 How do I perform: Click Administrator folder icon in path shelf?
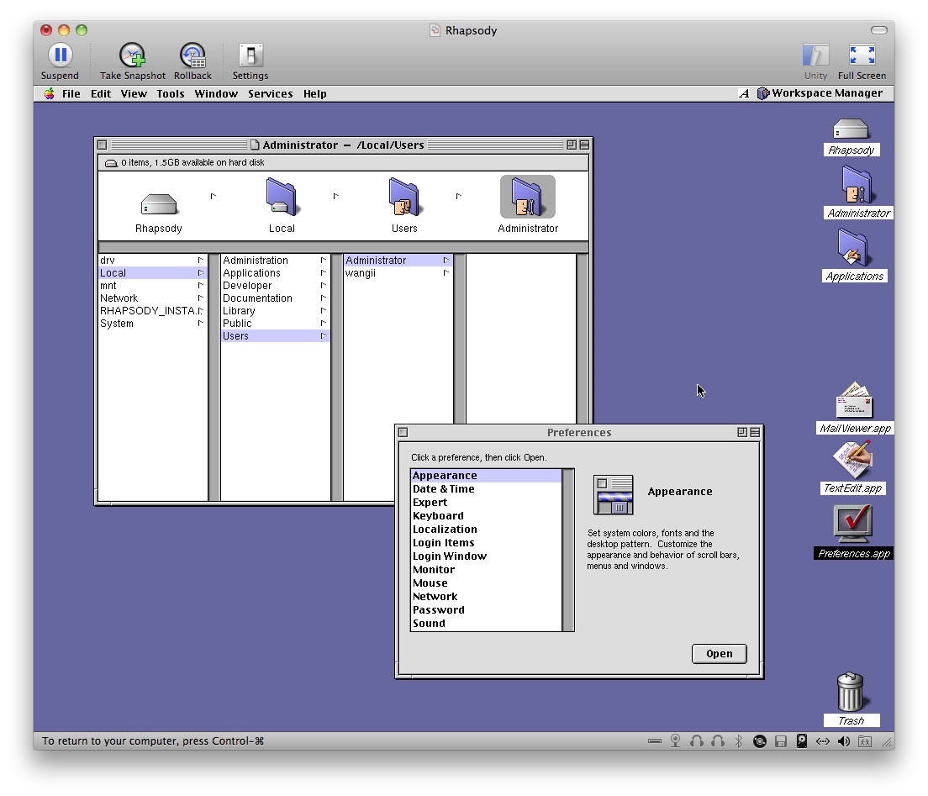527,197
